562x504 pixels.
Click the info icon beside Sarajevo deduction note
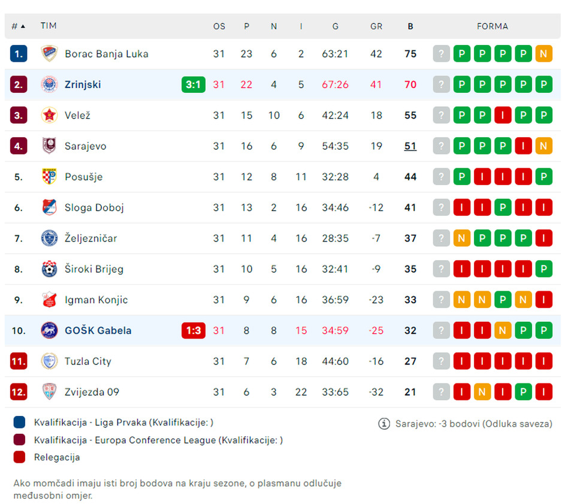pyautogui.click(x=384, y=424)
